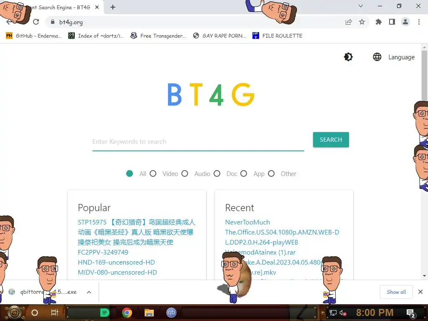
Task: Go back using browser arrow
Action: tap(9, 22)
